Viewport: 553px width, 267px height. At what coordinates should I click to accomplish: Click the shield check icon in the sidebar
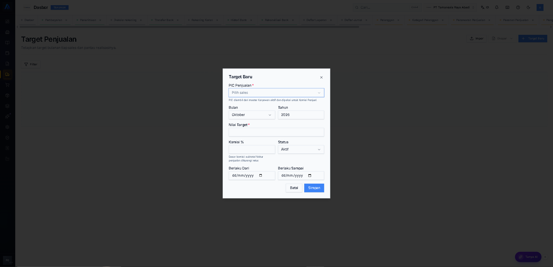click(7, 138)
